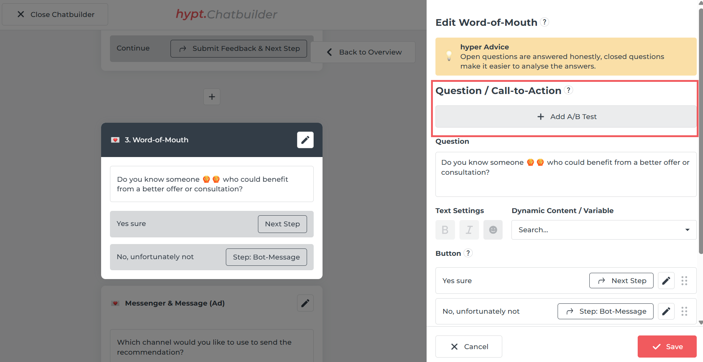Screen dimensions: 703x362
Task: Toggle italic text formatting
Action: click(469, 230)
